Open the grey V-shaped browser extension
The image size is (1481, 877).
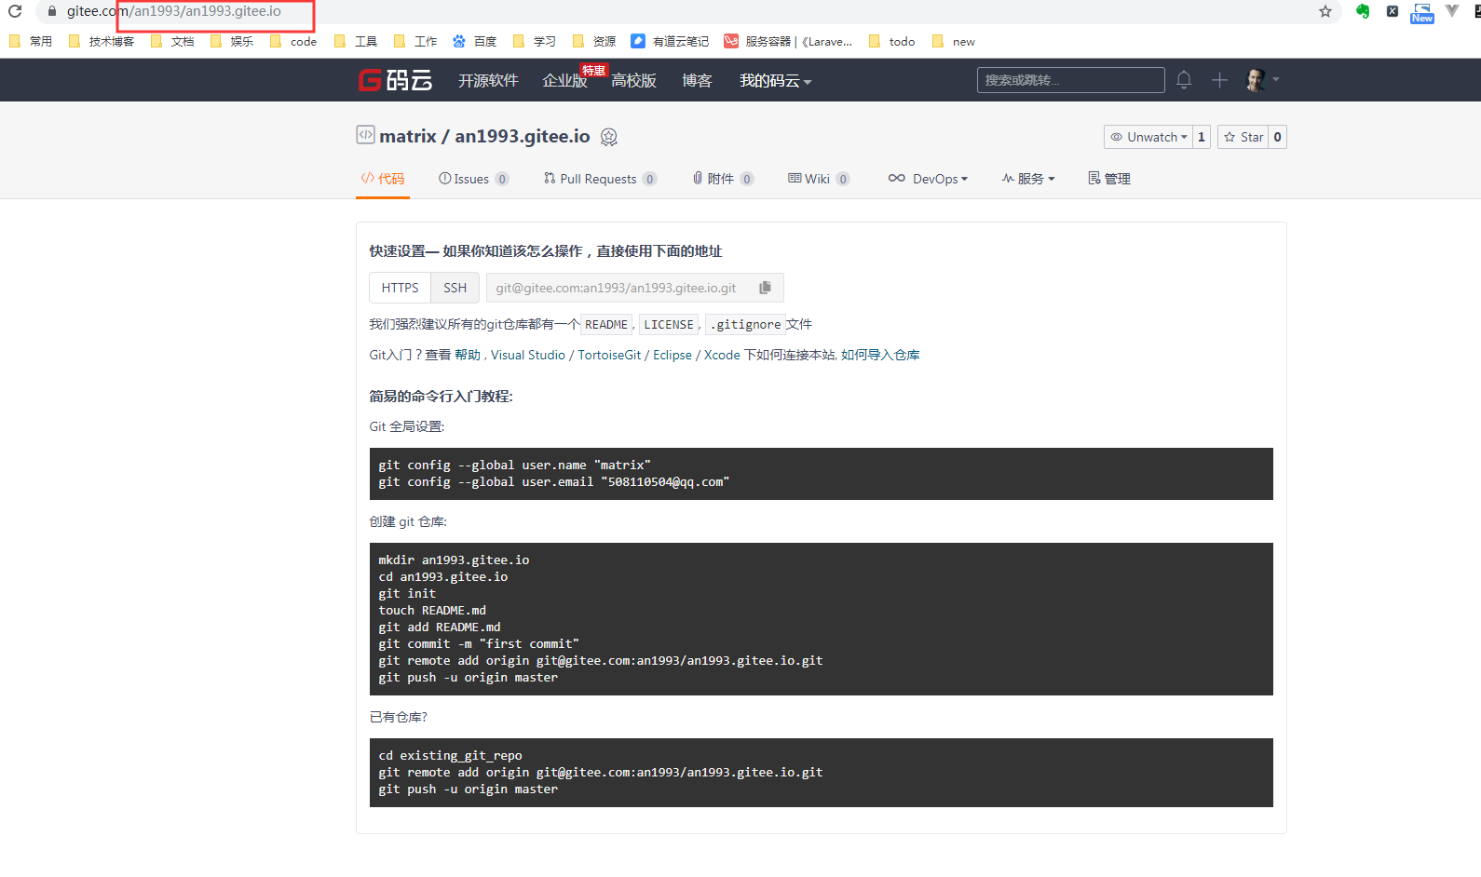1452,11
